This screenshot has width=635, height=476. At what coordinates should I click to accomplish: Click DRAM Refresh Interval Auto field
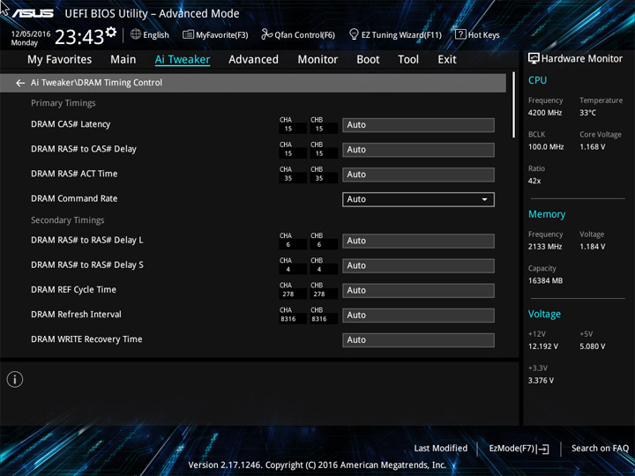coord(418,316)
